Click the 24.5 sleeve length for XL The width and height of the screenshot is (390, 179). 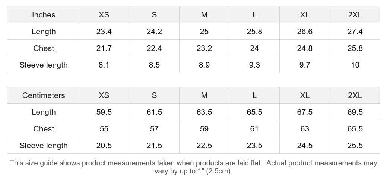304,146
